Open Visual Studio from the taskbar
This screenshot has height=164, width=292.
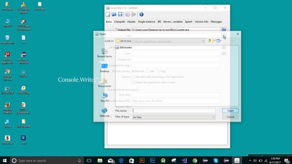(x=184, y=160)
